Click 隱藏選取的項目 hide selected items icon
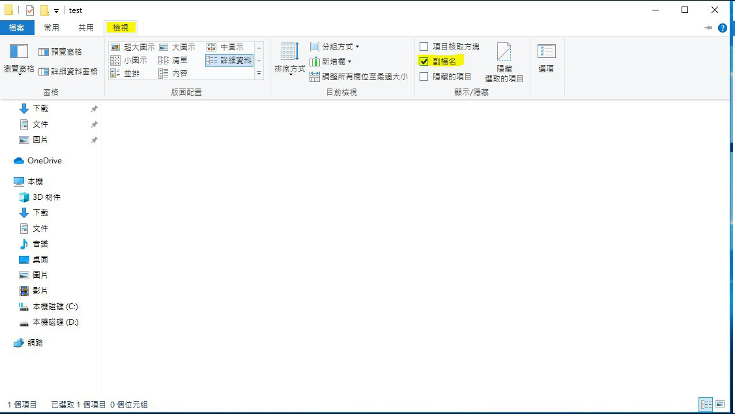The height and width of the screenshot is (414, 735). 504,53
